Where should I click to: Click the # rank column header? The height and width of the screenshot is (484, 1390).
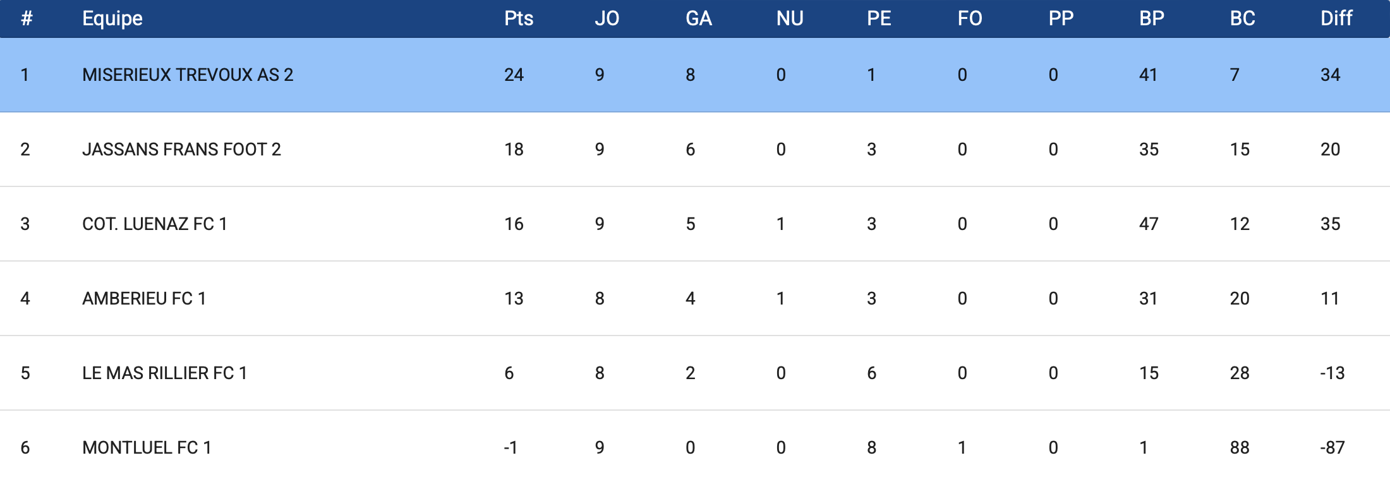click(26, 18)
